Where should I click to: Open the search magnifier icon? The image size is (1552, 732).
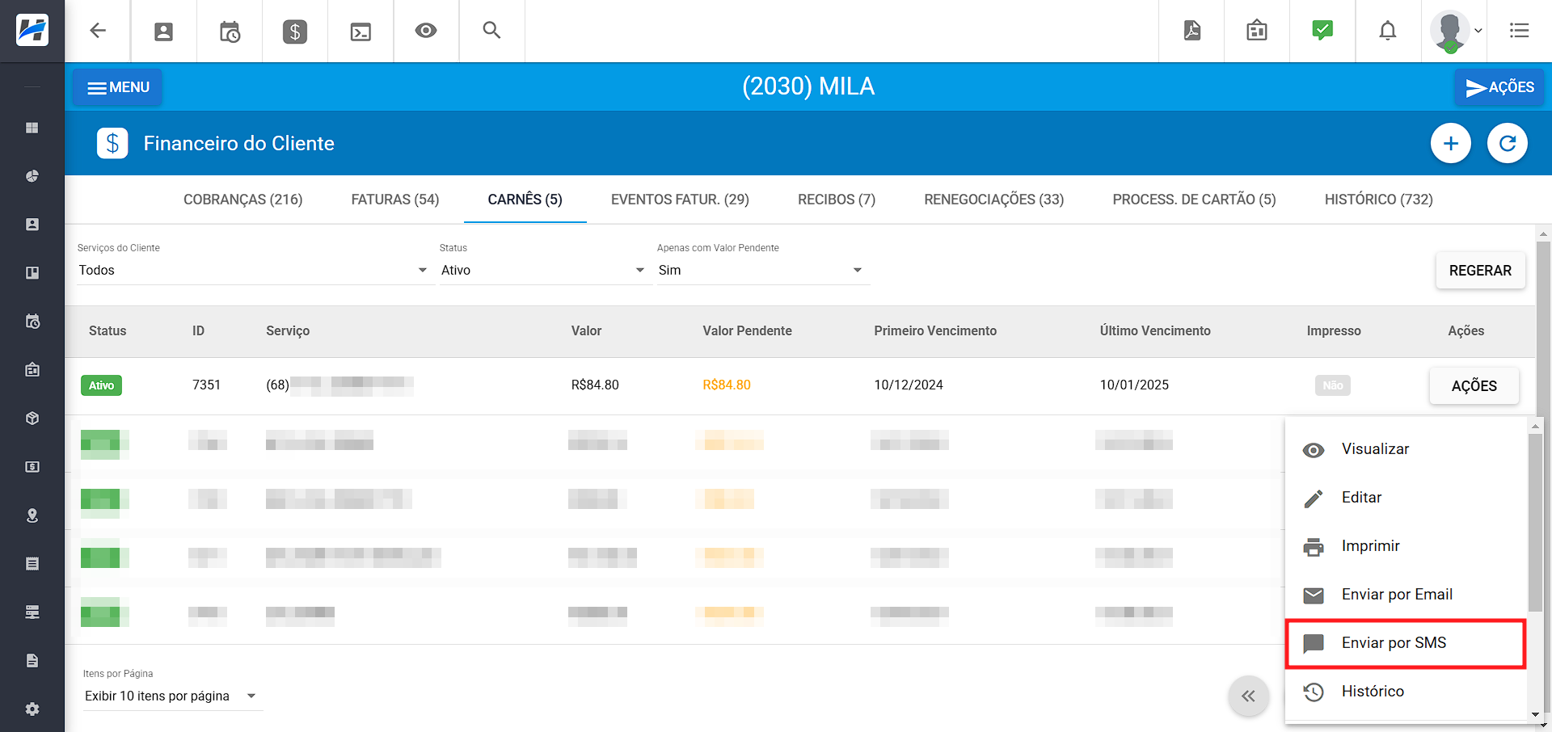(491, 31)
